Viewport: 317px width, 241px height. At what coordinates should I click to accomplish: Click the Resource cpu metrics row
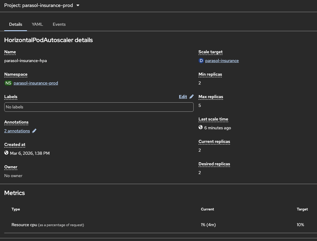point(48,225)
